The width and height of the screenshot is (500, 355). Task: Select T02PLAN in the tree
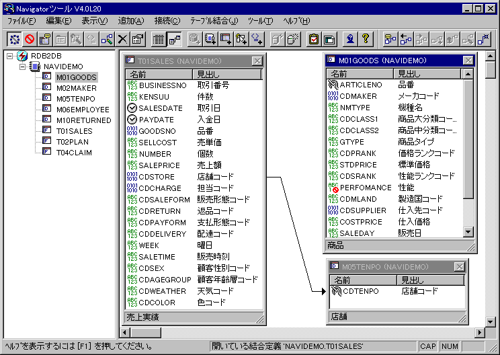73,142
